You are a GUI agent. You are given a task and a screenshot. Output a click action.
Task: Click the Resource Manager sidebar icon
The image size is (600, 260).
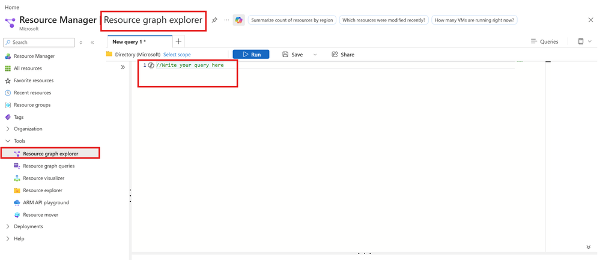8,56
